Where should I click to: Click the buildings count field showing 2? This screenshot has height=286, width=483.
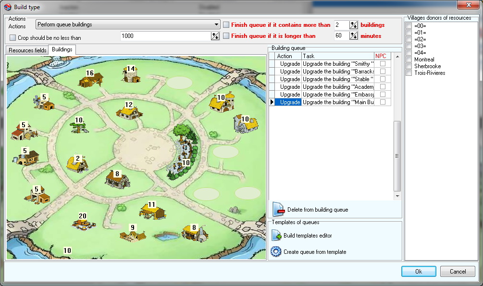[x=342, y=25]
